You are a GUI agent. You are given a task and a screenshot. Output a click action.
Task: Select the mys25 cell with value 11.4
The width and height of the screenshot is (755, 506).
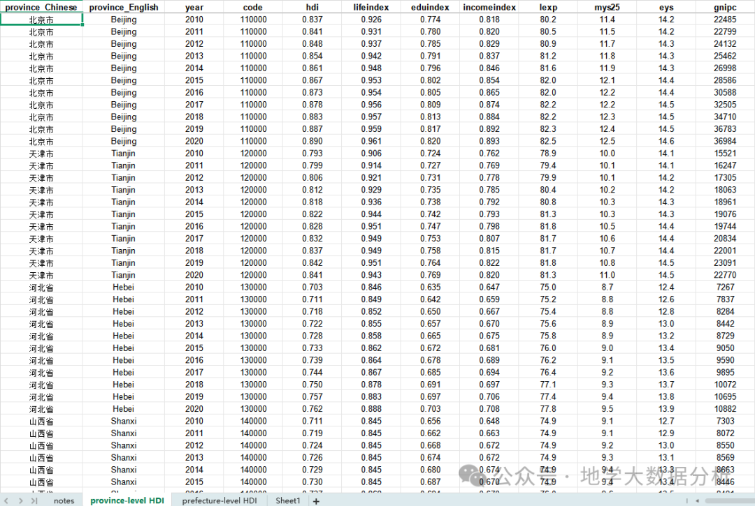click(607, 20)
